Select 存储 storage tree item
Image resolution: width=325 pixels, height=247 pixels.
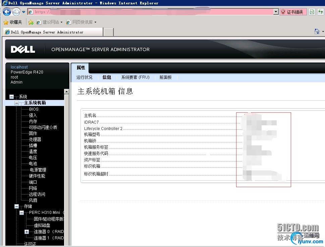[x=28, y=206]
